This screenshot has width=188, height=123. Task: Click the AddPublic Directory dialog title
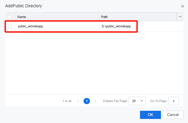[x=23, y=6]
